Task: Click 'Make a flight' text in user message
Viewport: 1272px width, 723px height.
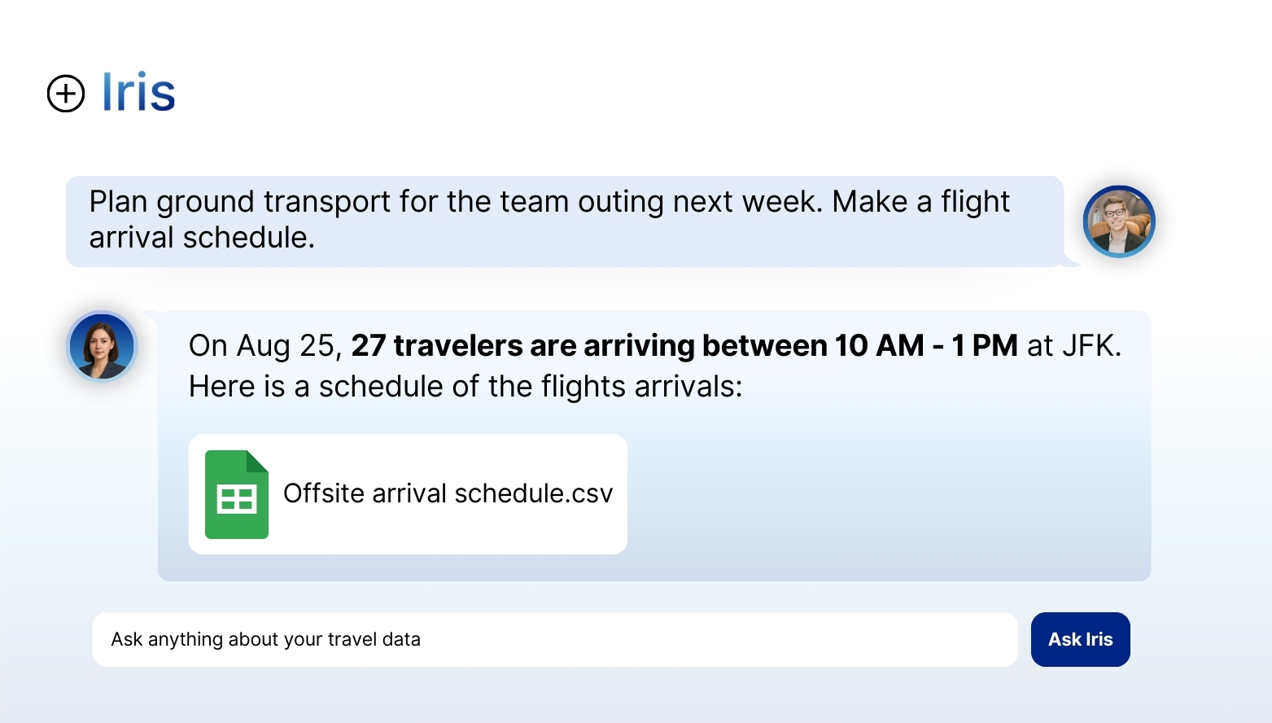Action: pyautogui.click(x=920, y=202)
